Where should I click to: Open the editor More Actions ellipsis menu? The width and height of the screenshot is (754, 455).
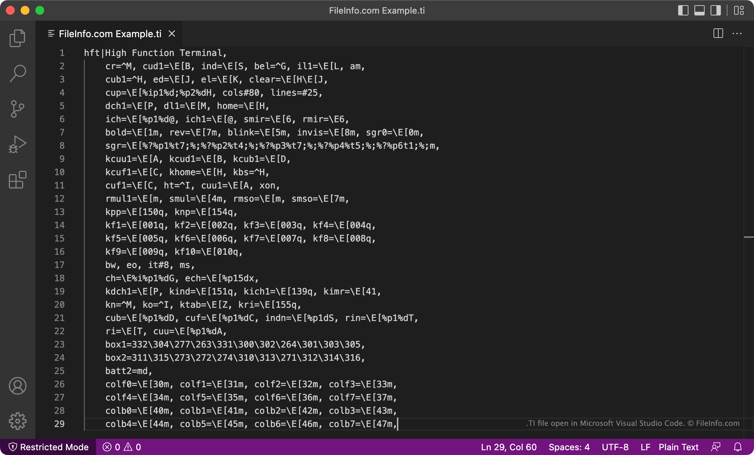[x=737, y=33]
